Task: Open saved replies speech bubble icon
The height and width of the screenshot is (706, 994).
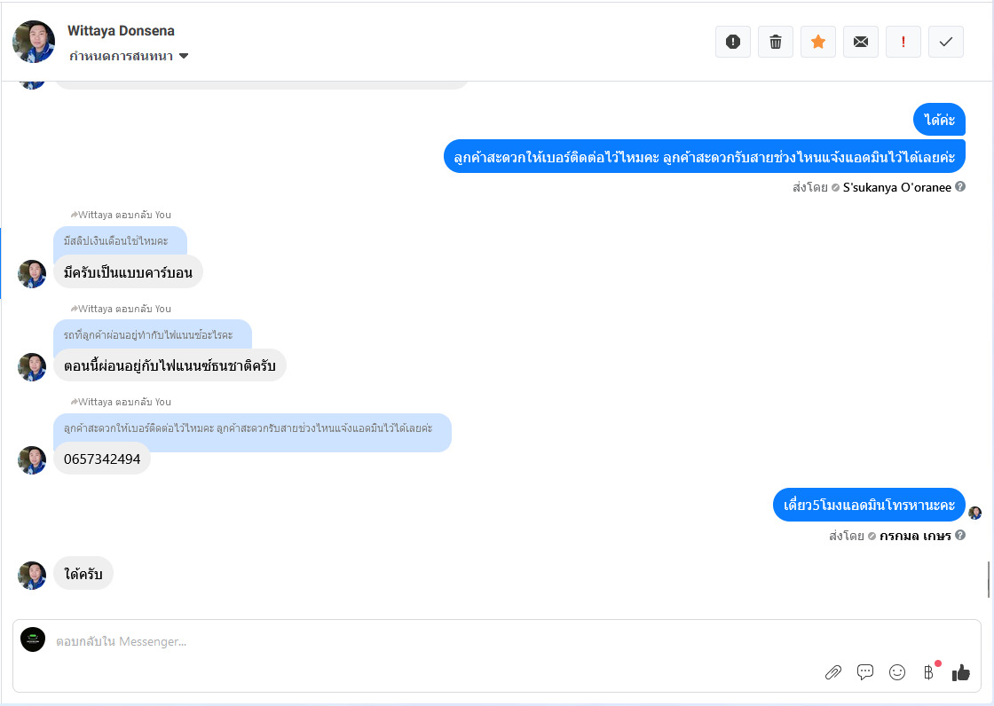Action: (864, 671)
